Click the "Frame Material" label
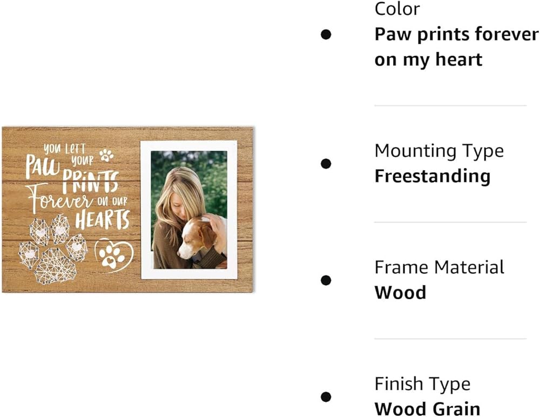Screen dimensions: 540x417 pyautogui.click(x=440, y=267)
